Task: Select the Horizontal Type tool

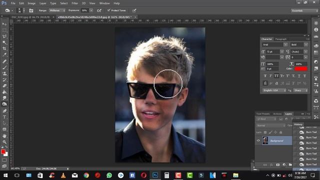Action: point(4,117)
